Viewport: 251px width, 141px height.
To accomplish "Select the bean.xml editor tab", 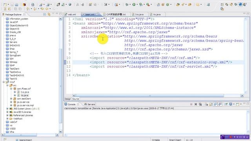I will pos(90,14).
